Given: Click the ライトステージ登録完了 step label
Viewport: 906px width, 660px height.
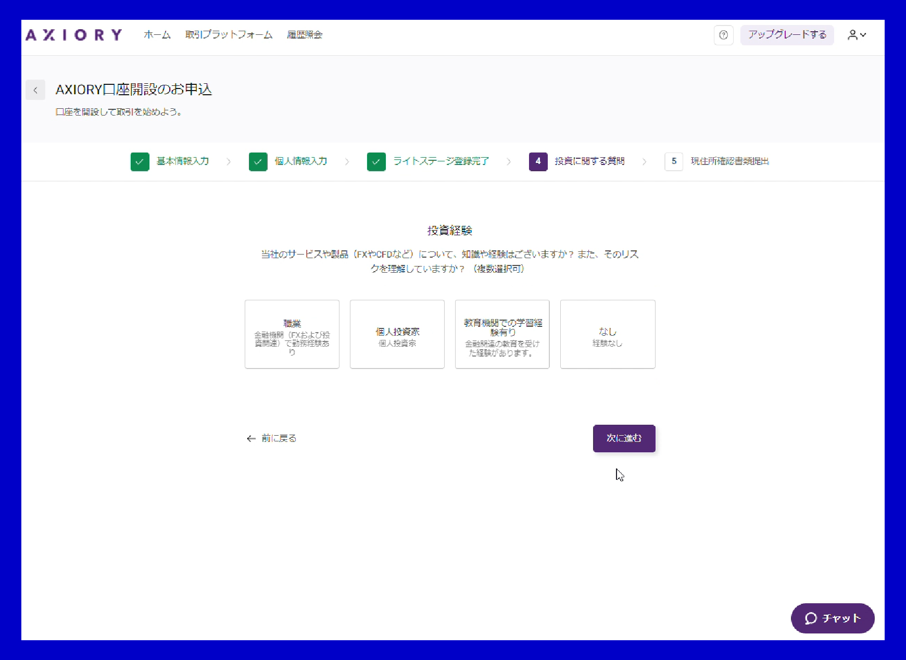Looking at the screenshot, I should 441,161.
